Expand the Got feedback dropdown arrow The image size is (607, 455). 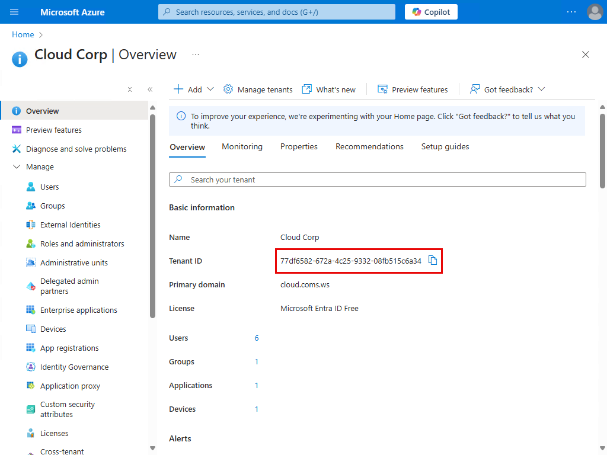pyautogui.click(x=542, y=89)
